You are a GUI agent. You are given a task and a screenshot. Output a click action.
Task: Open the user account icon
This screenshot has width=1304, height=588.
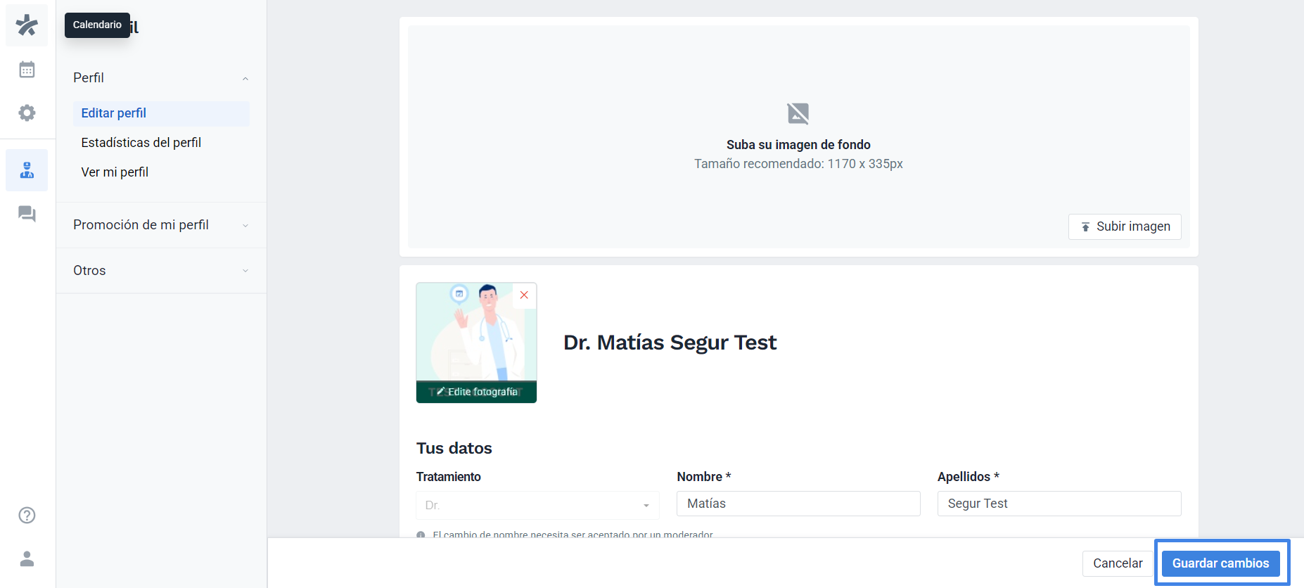tap(27, 558)
